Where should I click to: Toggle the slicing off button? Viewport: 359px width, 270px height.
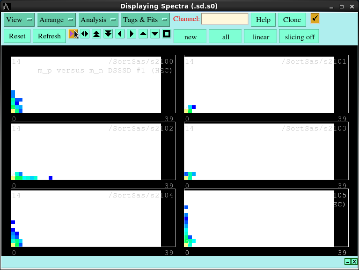(x=300, y=36)
